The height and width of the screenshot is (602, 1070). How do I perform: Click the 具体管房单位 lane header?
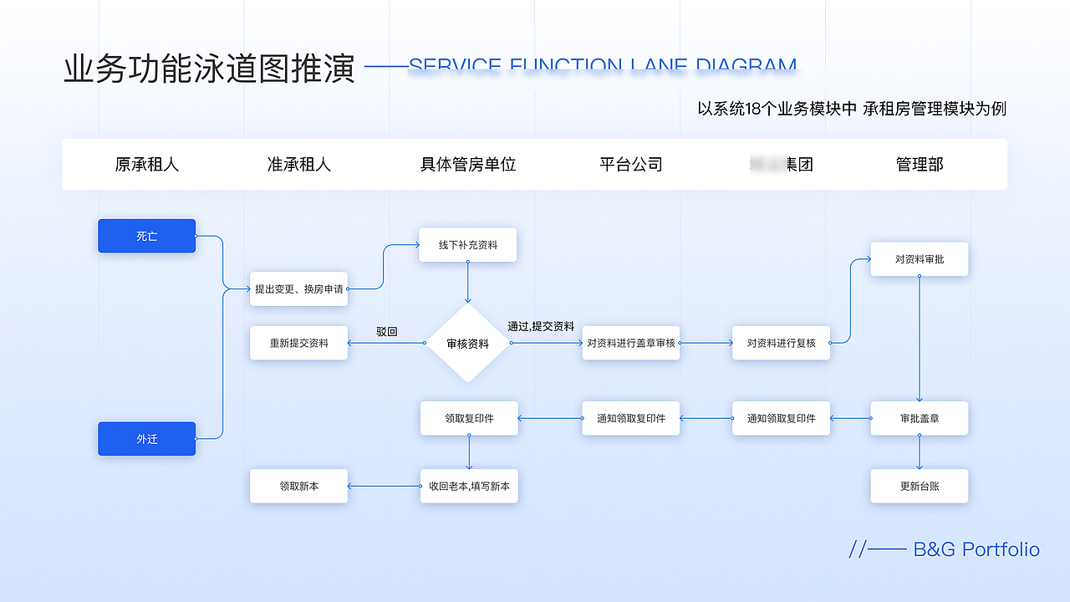tap(468, 165)
